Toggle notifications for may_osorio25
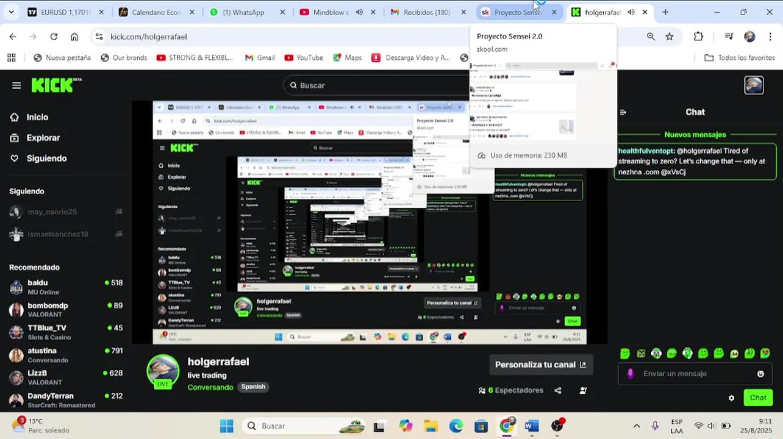Viewport: 783px width, 439px height. tap(119, 212)
